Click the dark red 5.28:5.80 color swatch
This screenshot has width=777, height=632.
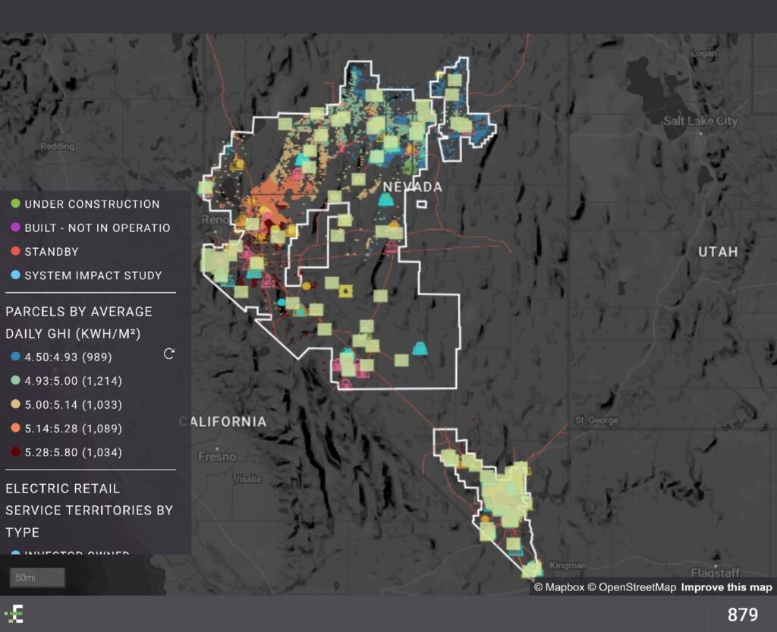point(15,453)
